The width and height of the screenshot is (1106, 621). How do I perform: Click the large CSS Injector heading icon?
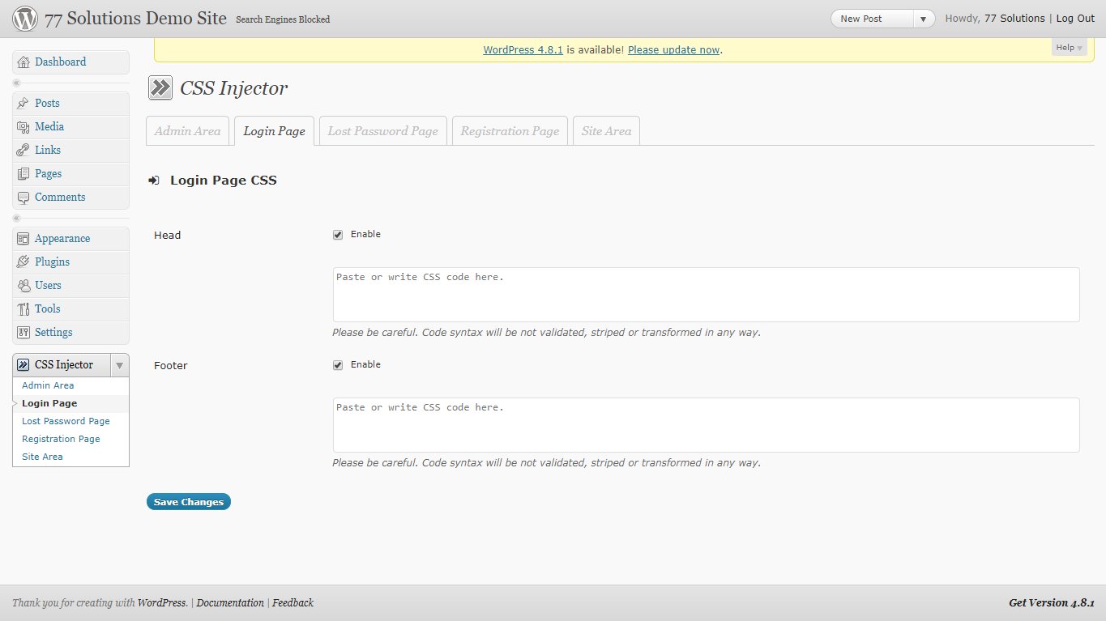(160, 87)
